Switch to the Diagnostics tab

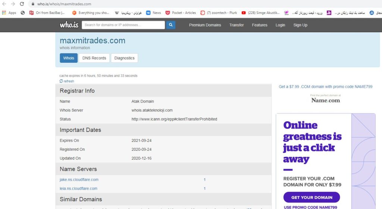click(x=124, y=58)
